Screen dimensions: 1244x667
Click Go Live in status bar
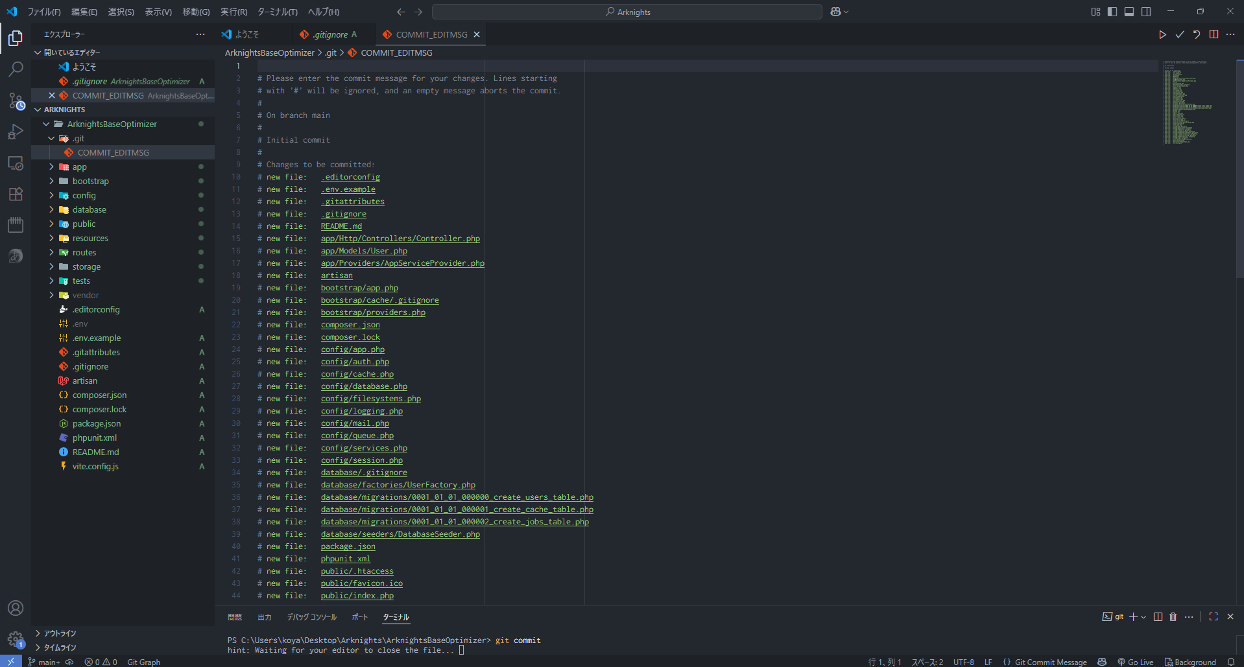pyautogui.click(x=1135, y=662)
